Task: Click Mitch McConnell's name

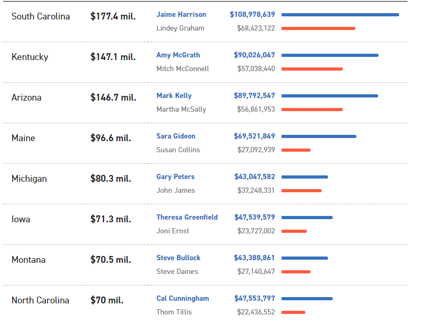Action: tap(182, 68)
